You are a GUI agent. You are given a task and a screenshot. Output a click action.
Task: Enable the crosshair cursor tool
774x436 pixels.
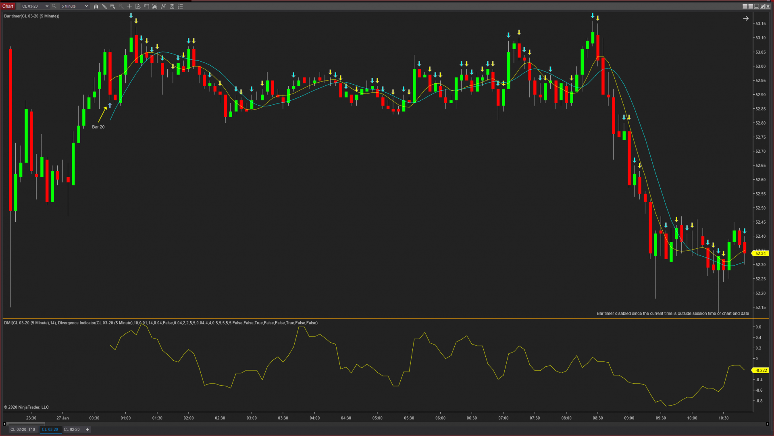coord(129,6)
